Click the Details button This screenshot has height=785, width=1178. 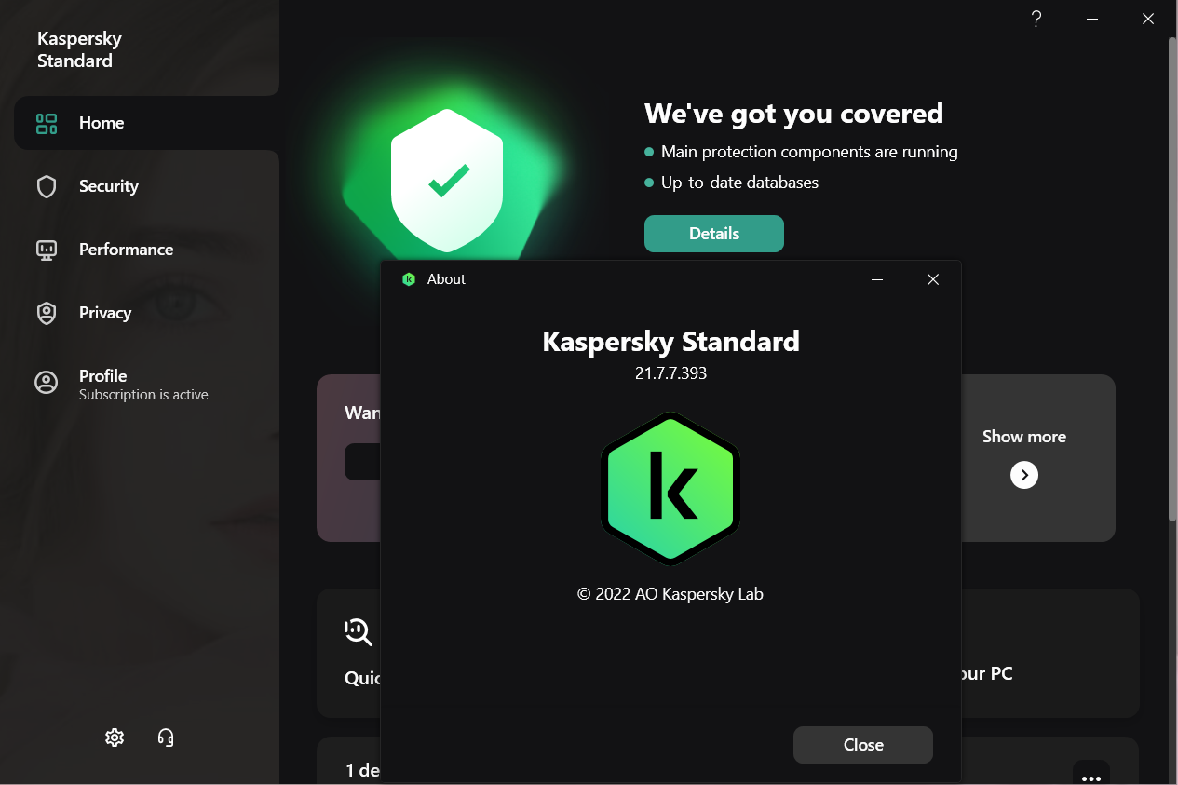tap(714, 234)
